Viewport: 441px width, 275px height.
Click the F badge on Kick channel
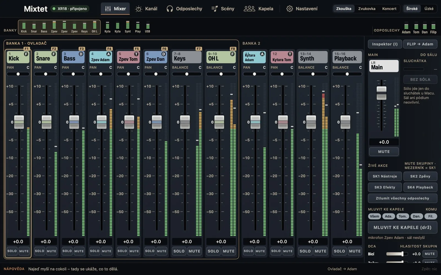click(26, 54)
